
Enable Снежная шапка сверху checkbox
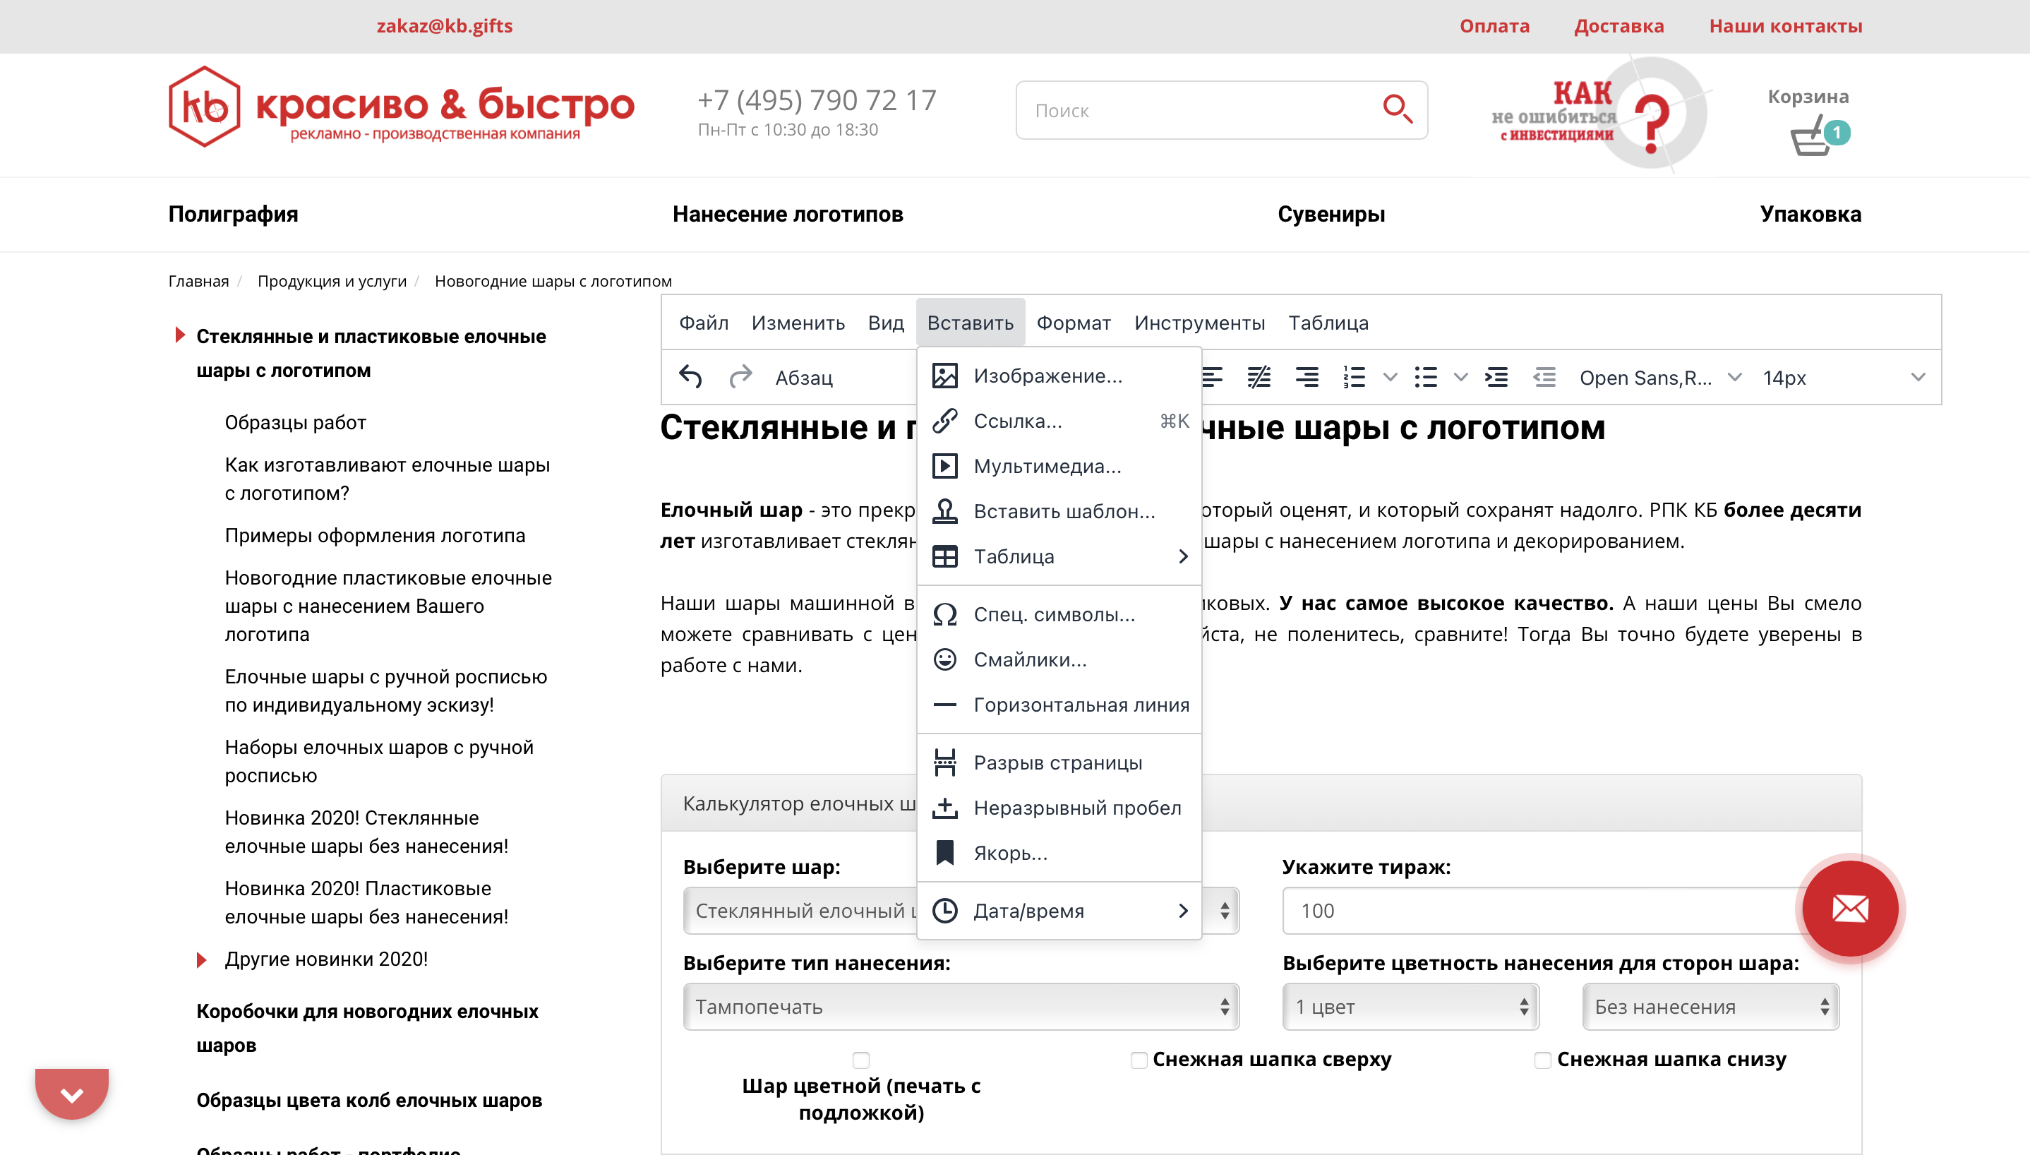1139,1060
